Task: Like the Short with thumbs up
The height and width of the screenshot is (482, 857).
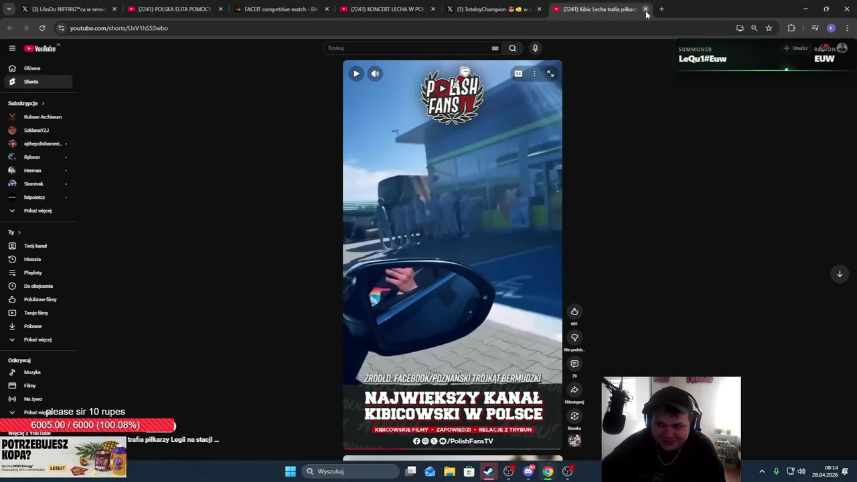Action: tap(574, 311)
